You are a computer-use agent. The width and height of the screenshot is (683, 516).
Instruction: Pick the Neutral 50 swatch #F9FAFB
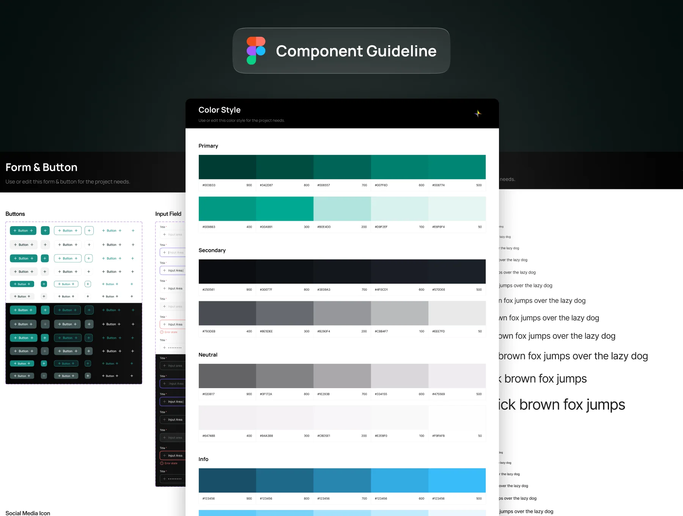457,418
